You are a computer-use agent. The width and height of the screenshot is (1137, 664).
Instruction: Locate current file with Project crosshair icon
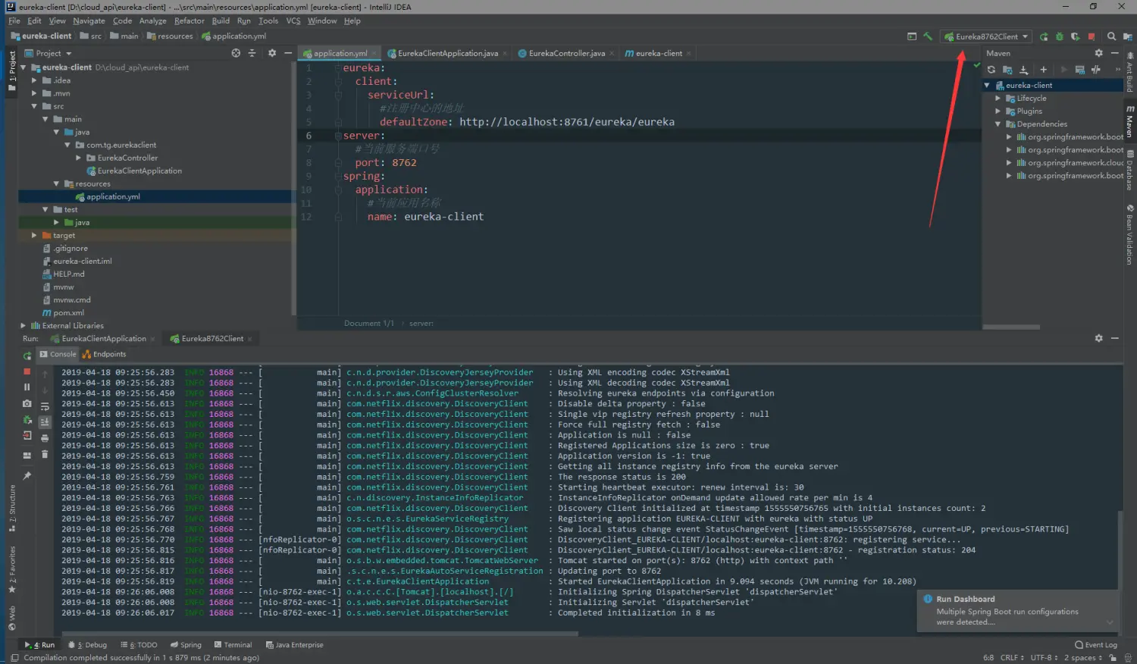[236, 53]
